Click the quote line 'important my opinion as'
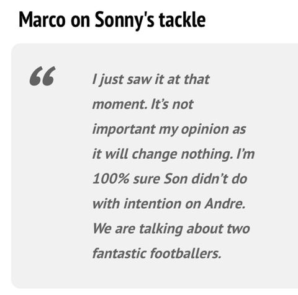 point(169,130)
